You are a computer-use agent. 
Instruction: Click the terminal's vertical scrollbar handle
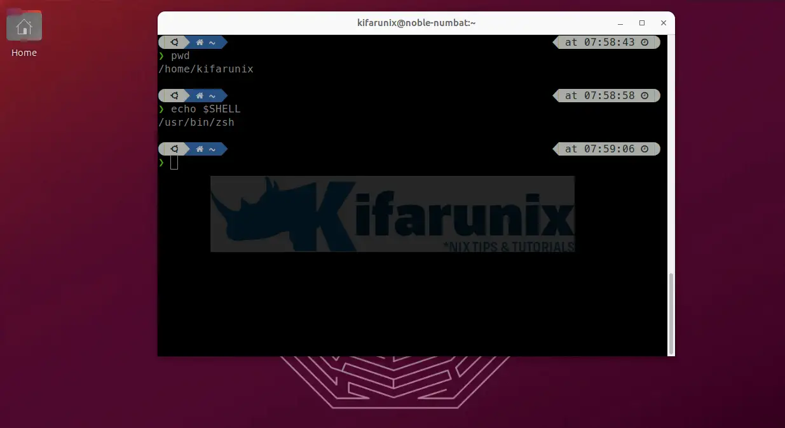click(670, 312)
